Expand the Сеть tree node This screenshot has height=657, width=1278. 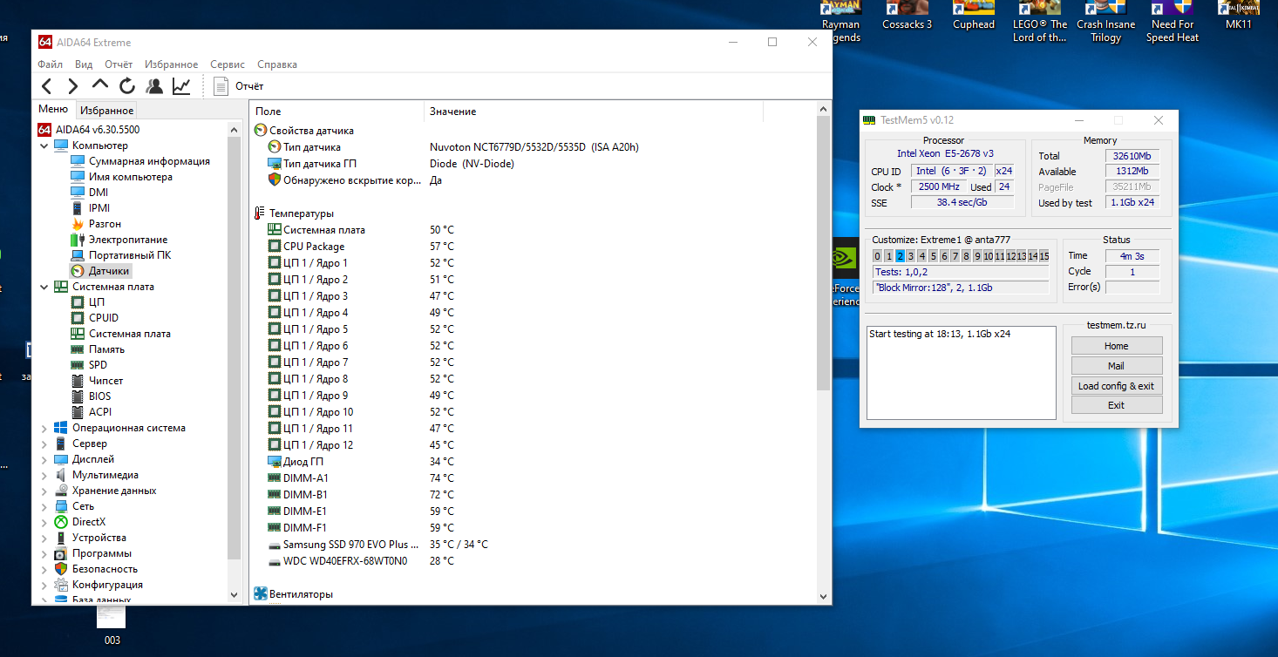(x=44, y=506)
